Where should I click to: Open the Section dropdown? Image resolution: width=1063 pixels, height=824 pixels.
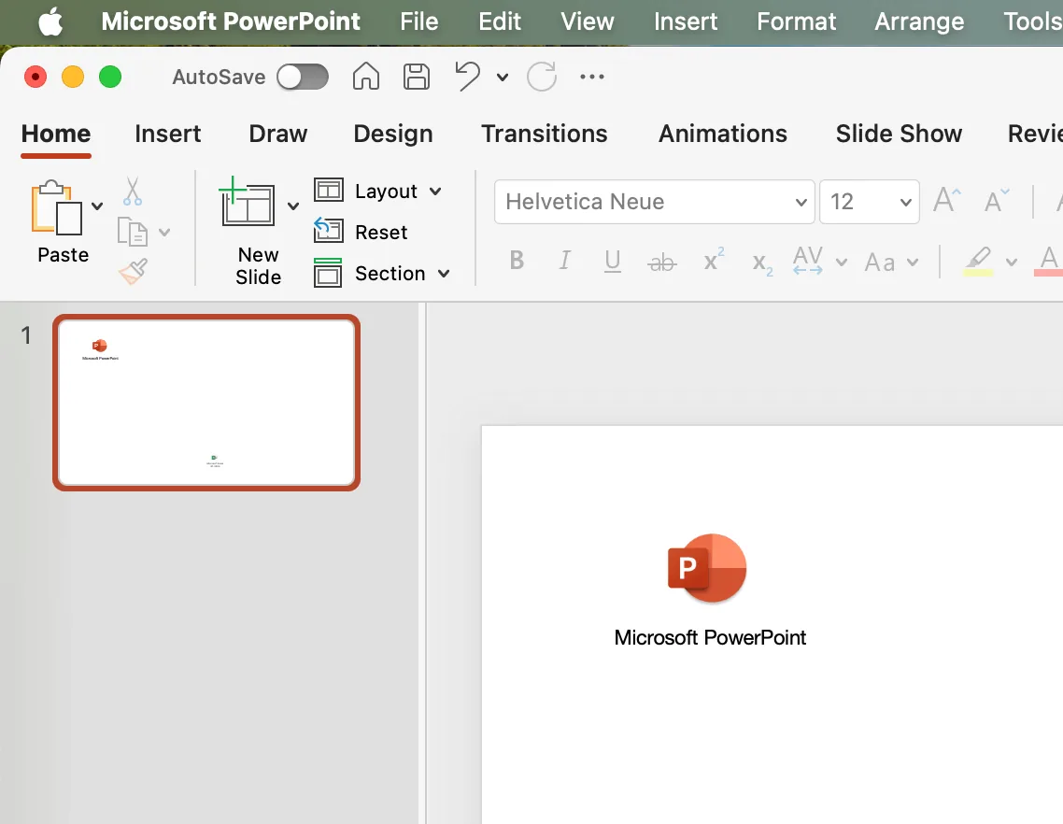coord(382,274)
